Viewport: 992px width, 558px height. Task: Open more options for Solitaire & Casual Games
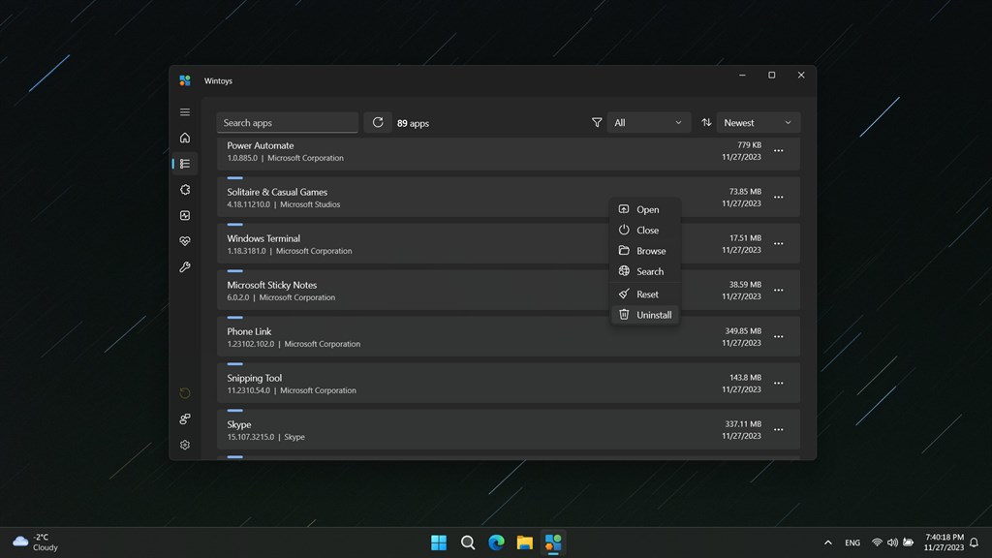point(779,198)
